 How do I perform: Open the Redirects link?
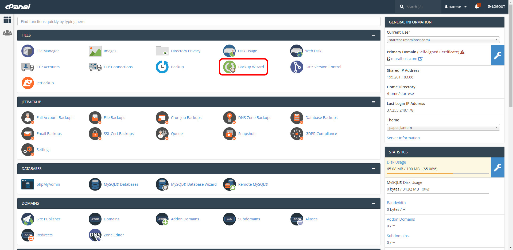click(x=44, y=235)
